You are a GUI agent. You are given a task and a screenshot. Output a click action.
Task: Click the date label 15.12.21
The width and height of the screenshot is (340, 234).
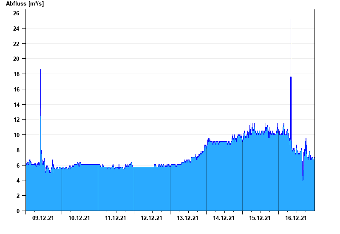click(260, 218)
